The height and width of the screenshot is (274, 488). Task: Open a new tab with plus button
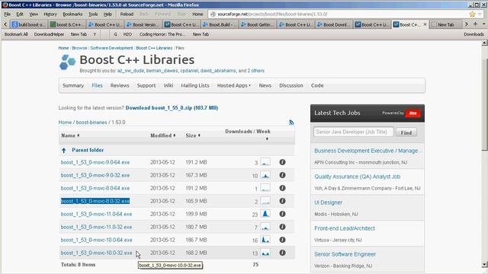click(475, 24)
